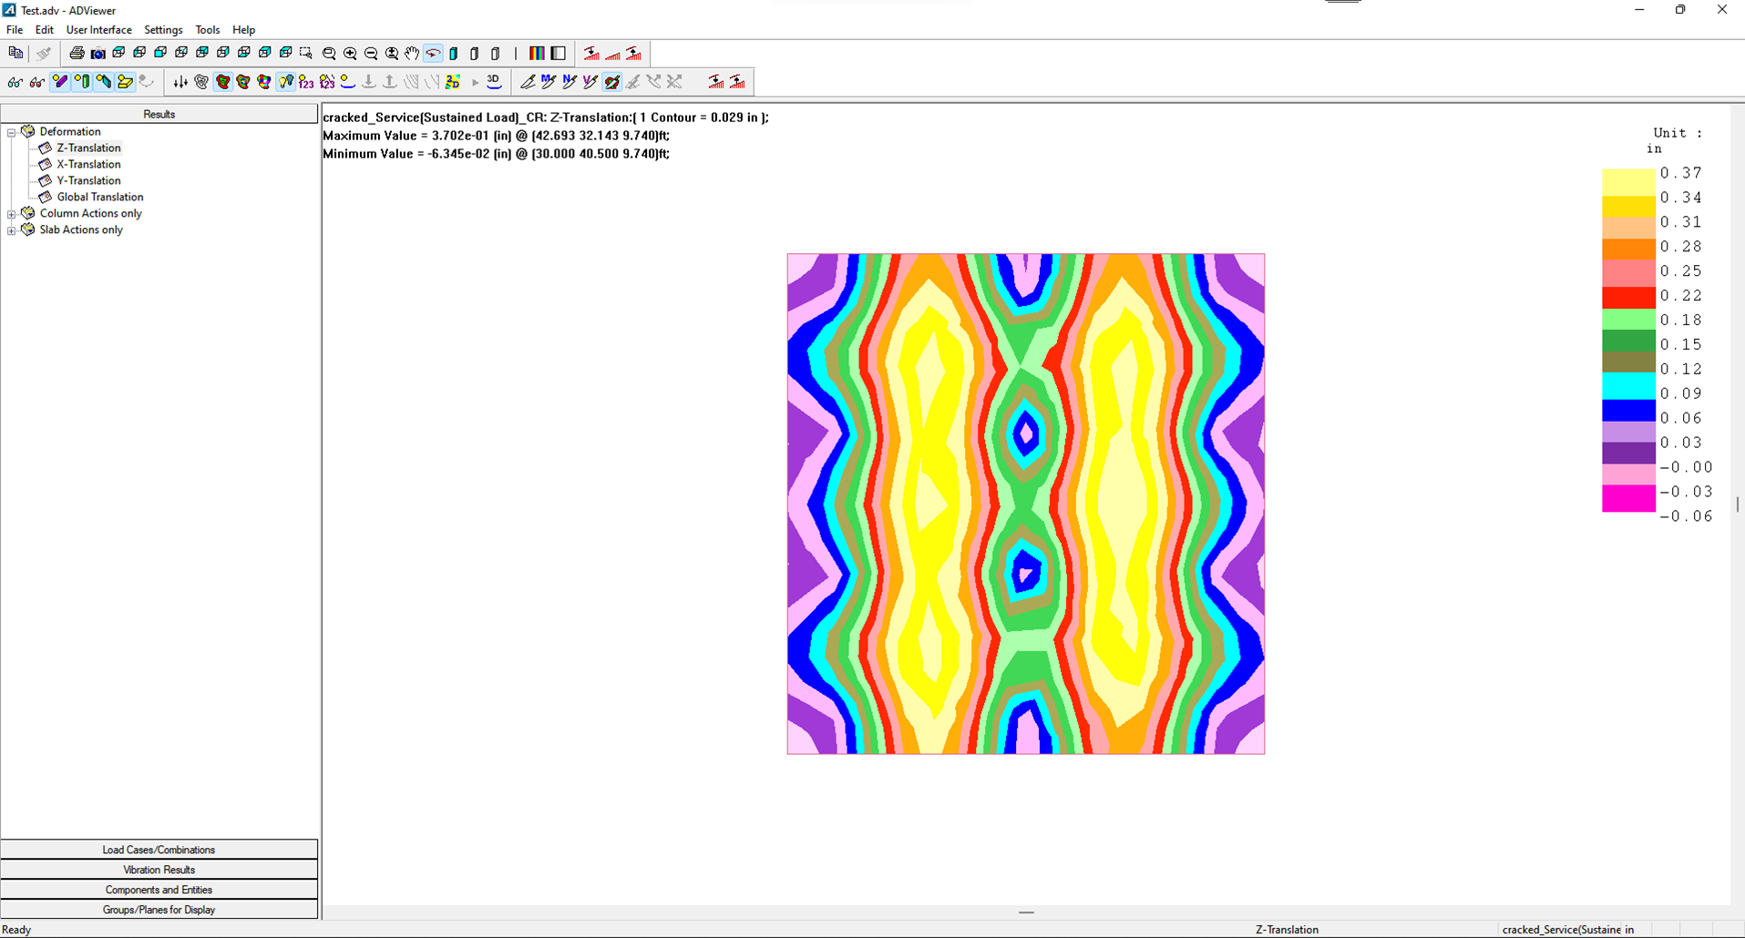The width and height of the screenshot is (1745, 938).
Task: Click the 3D deflected shape icon
Action: coord(493,81)
